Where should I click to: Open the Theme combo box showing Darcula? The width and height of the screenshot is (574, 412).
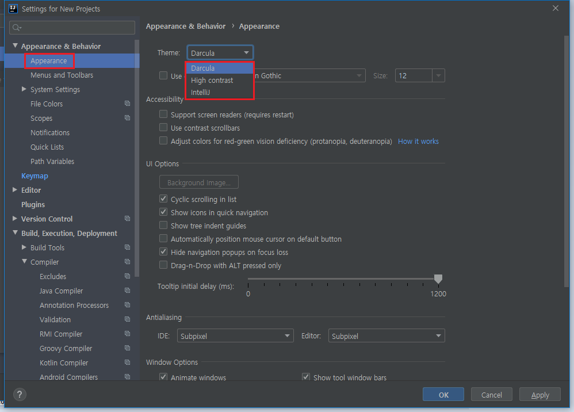point(220,53)
